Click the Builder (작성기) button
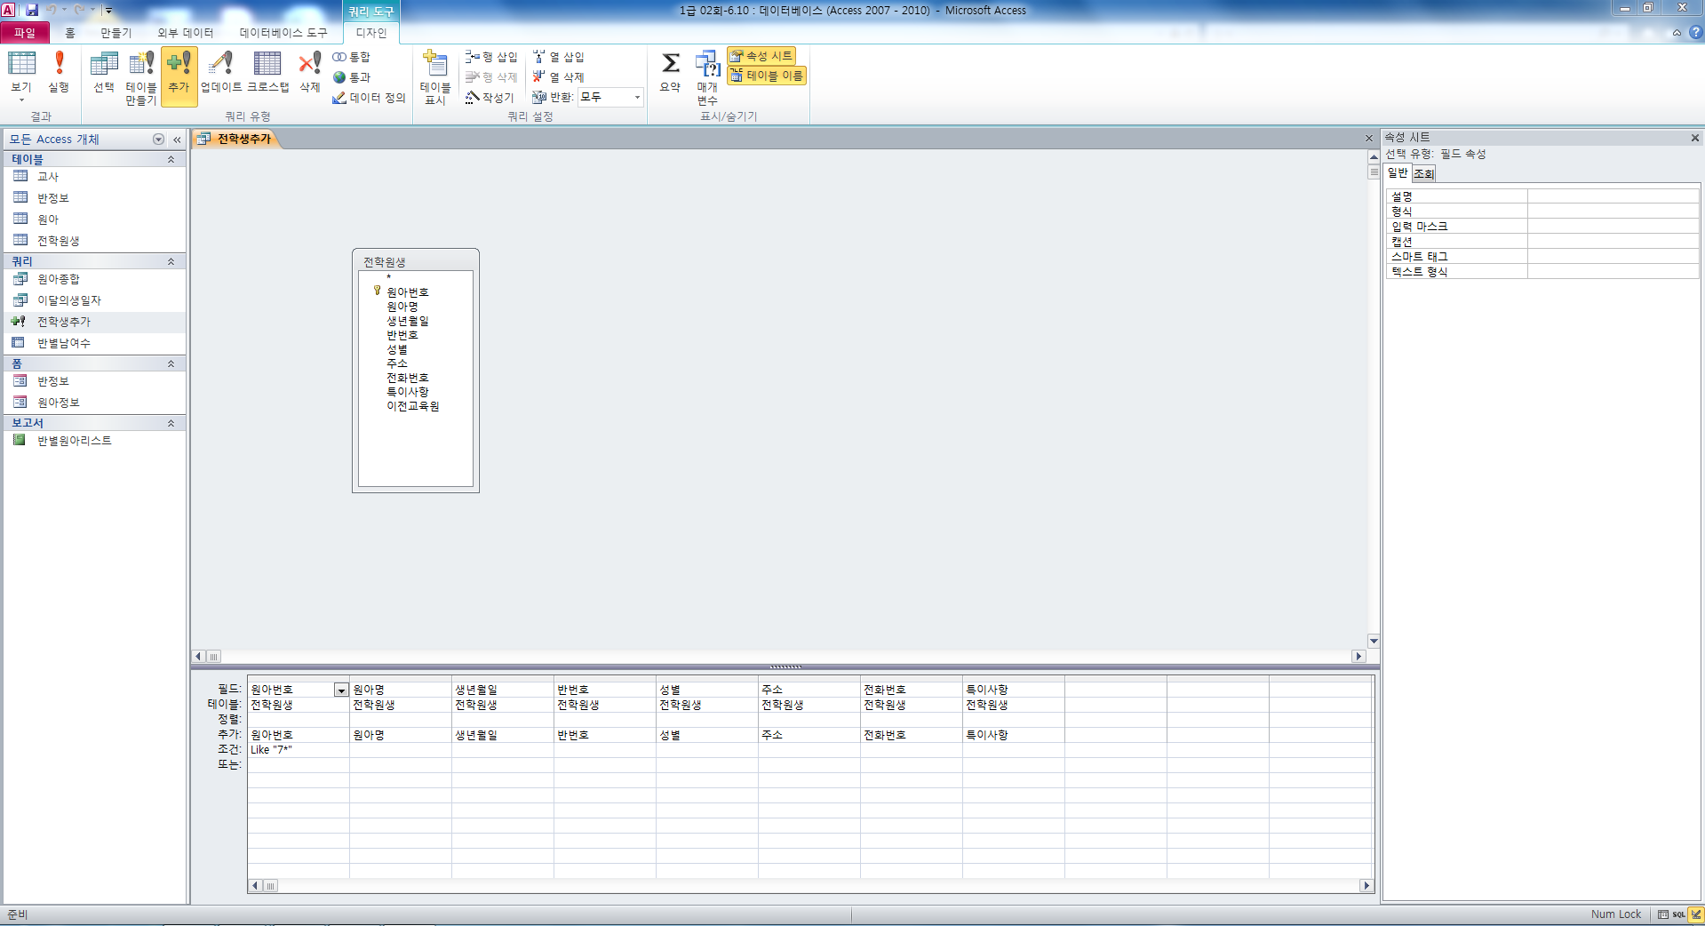Viewport: 1705px width, 926px height. click(x=490, y=98)
